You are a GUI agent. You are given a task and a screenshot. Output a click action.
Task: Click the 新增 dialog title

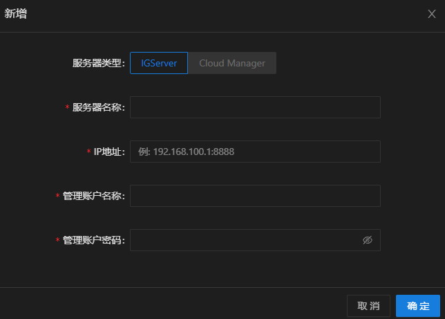(16, 14)
